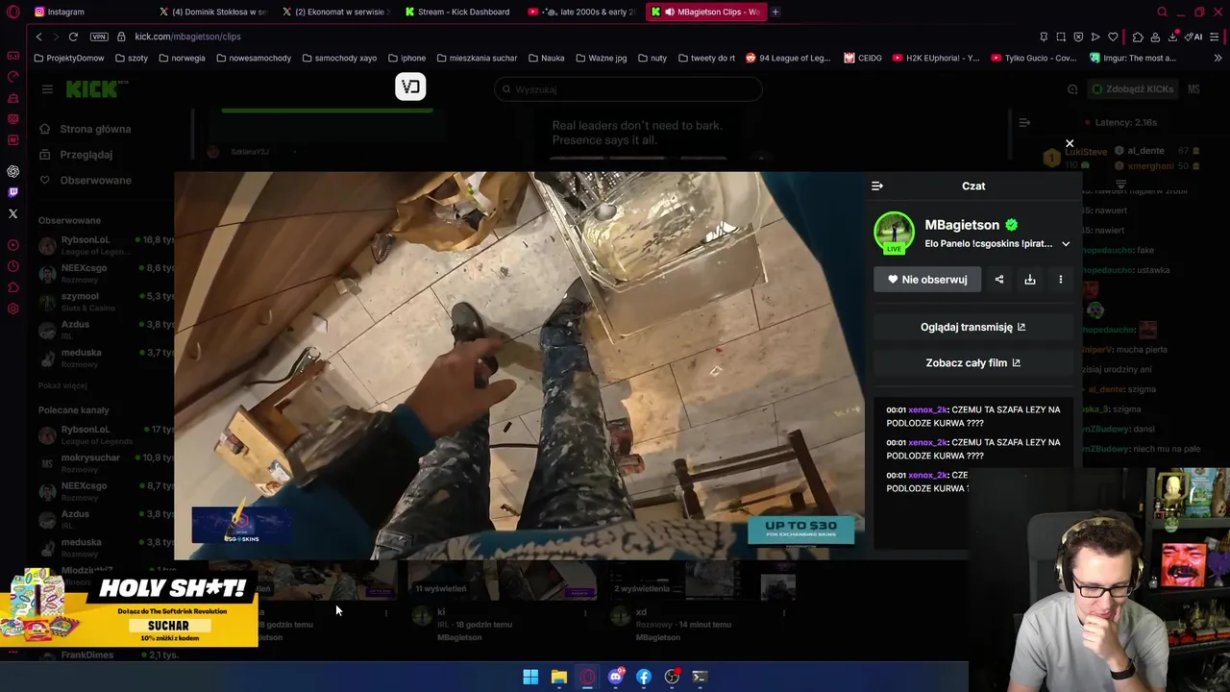Open the iphone bookmark folder
Image resolution: width=1230 pixels, height=692 pixels.
[x=406, y=58]
